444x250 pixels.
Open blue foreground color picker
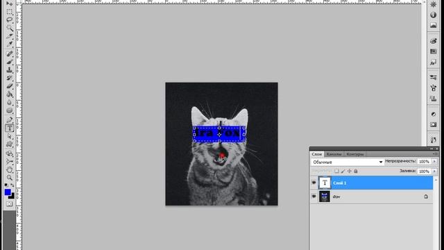pos(8,192)
